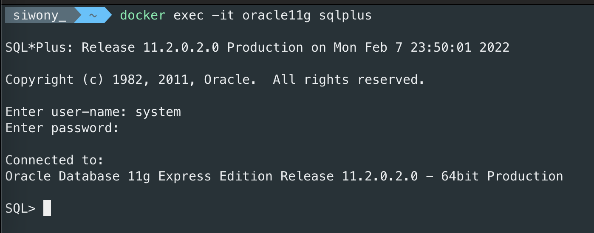Image resolution: width=594 pixels, height=233 pixels.
Task: Click the tilde home directory segment
Action: 93,16
